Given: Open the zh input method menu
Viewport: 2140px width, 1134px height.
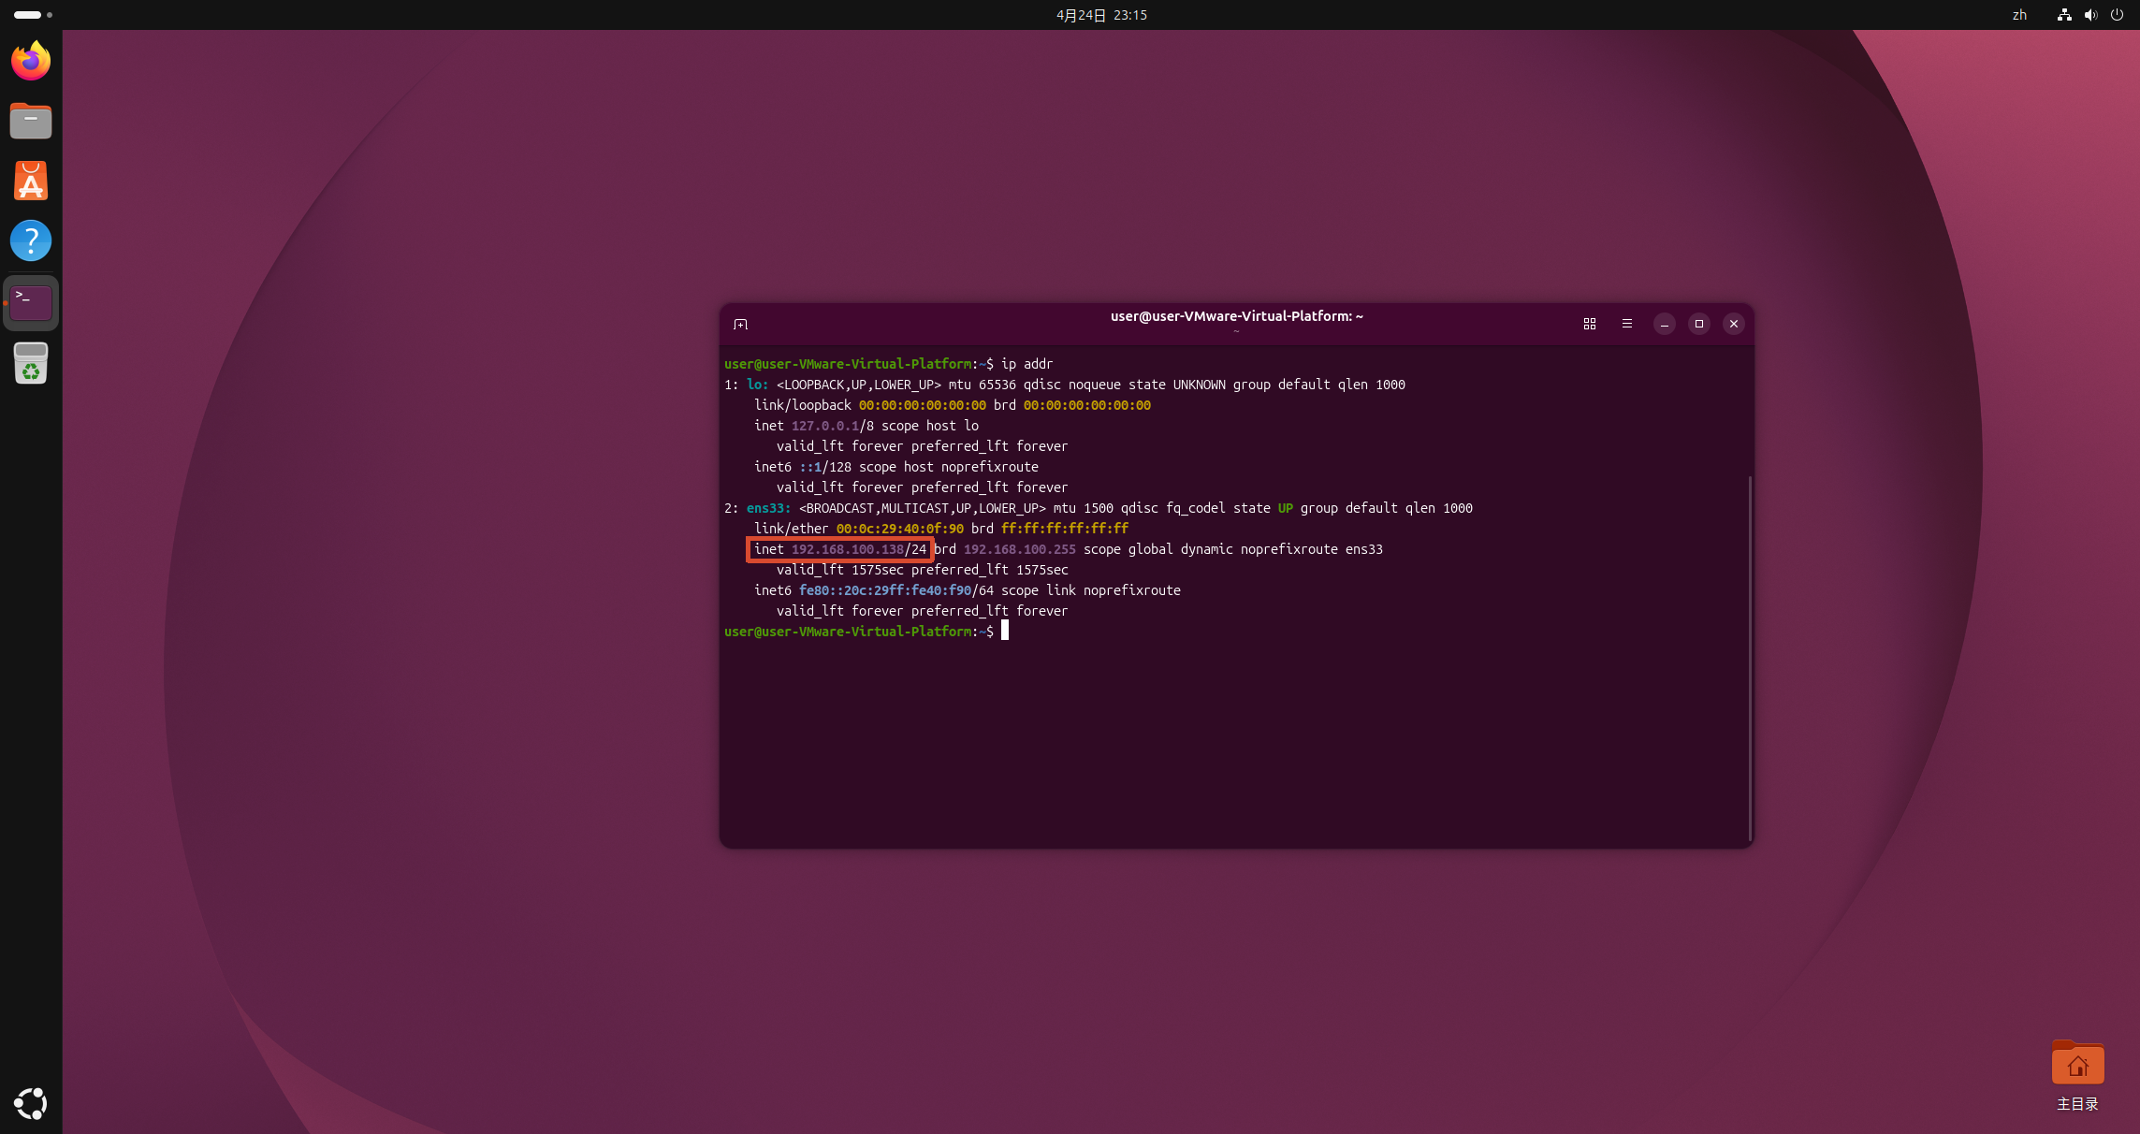Looking at the screenshot, I should 2019,15.
